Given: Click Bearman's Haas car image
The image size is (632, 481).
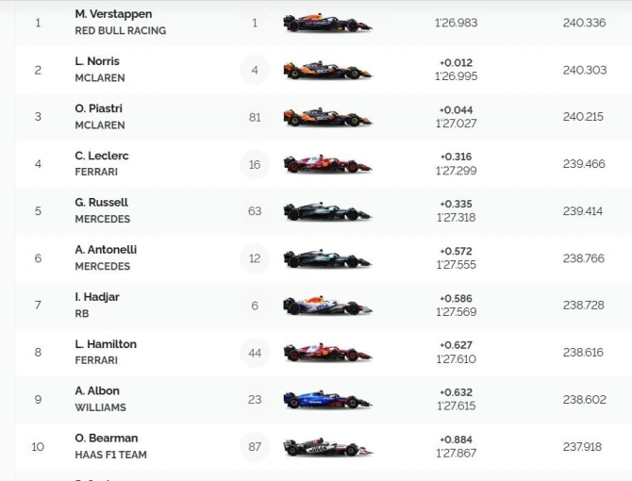Looking at the screenshot, I should (x=327, y=447).
